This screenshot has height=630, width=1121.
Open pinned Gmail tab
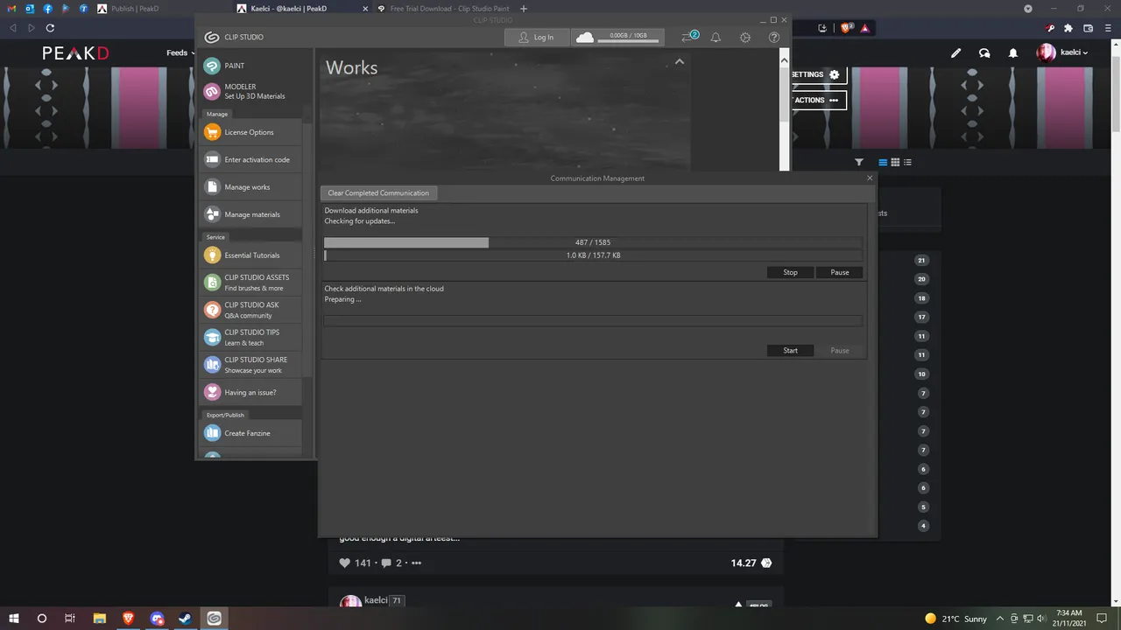(x=12, y=9)
